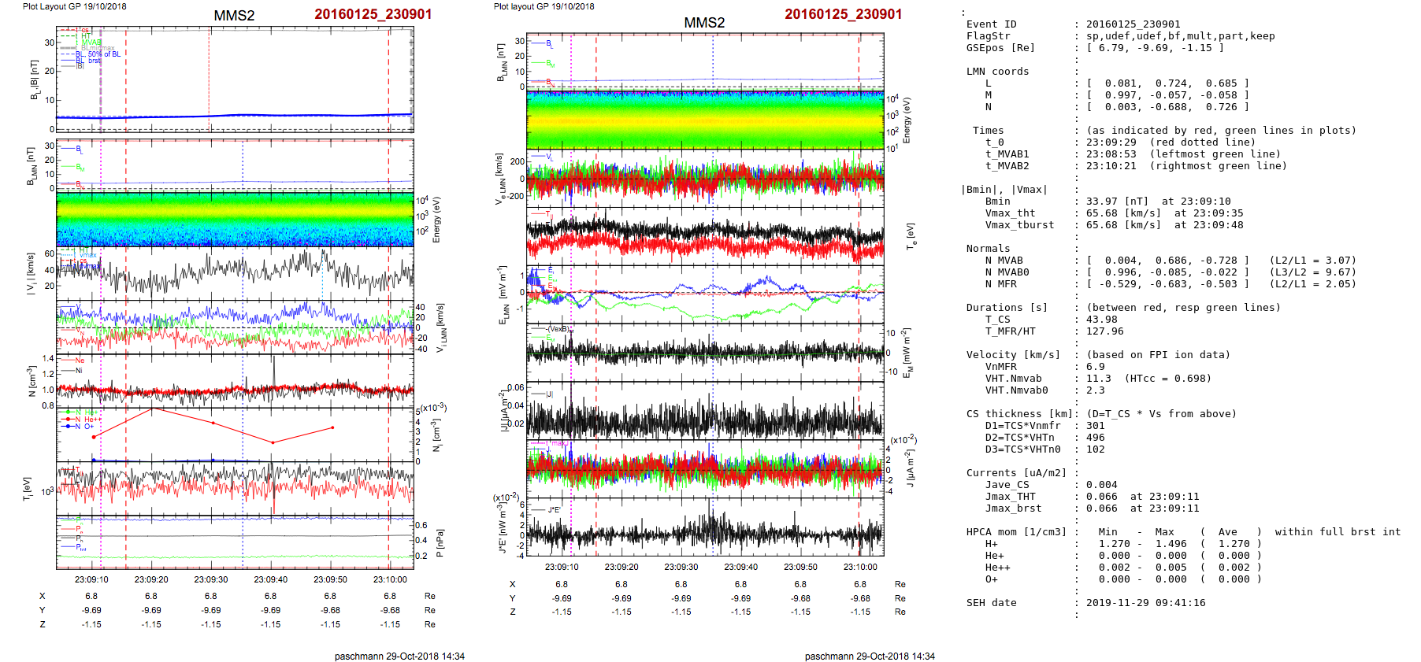Click the 23:10:00 time label on right plot axis
Screen dimensions: 1421x662
860,567
